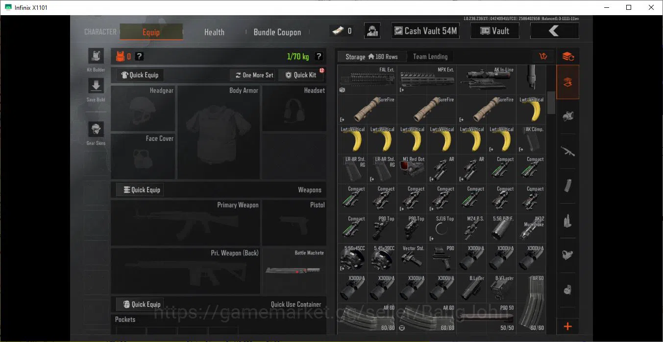The image size is (663, 342).
Task: Select the empty Pistol slot
Action: click(x=294, y=223)
